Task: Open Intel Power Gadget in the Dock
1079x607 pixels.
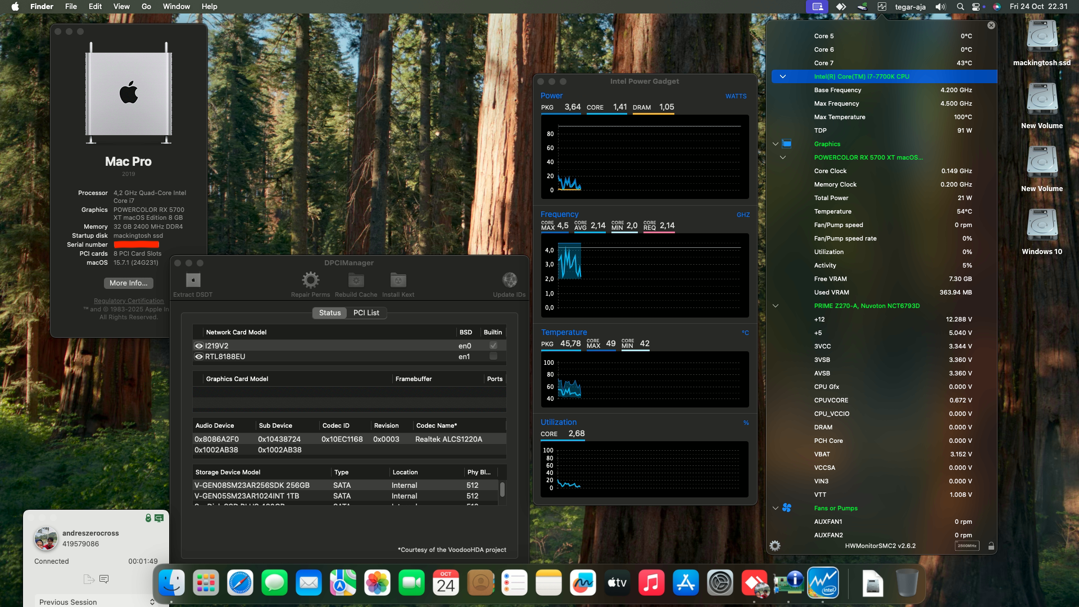Action: pos(823,583)
